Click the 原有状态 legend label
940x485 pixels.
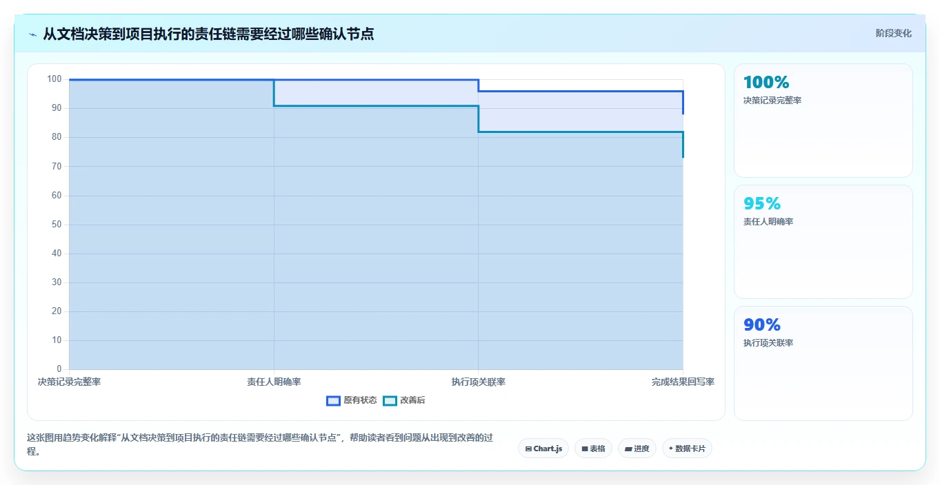(360, 400)
